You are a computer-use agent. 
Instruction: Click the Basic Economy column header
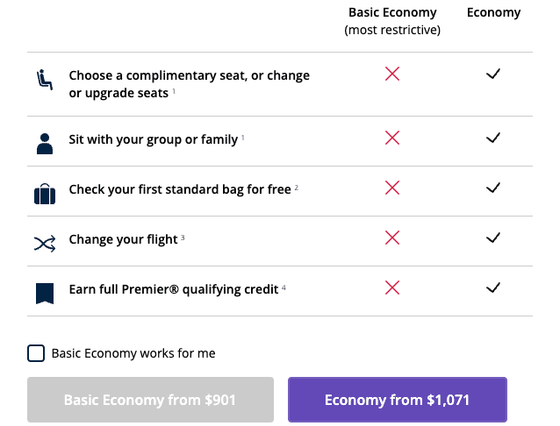[392, 21]
